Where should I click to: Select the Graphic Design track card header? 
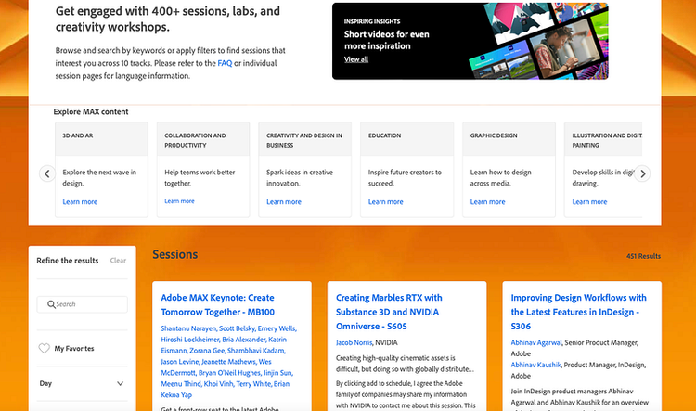[x=509, y=139]
